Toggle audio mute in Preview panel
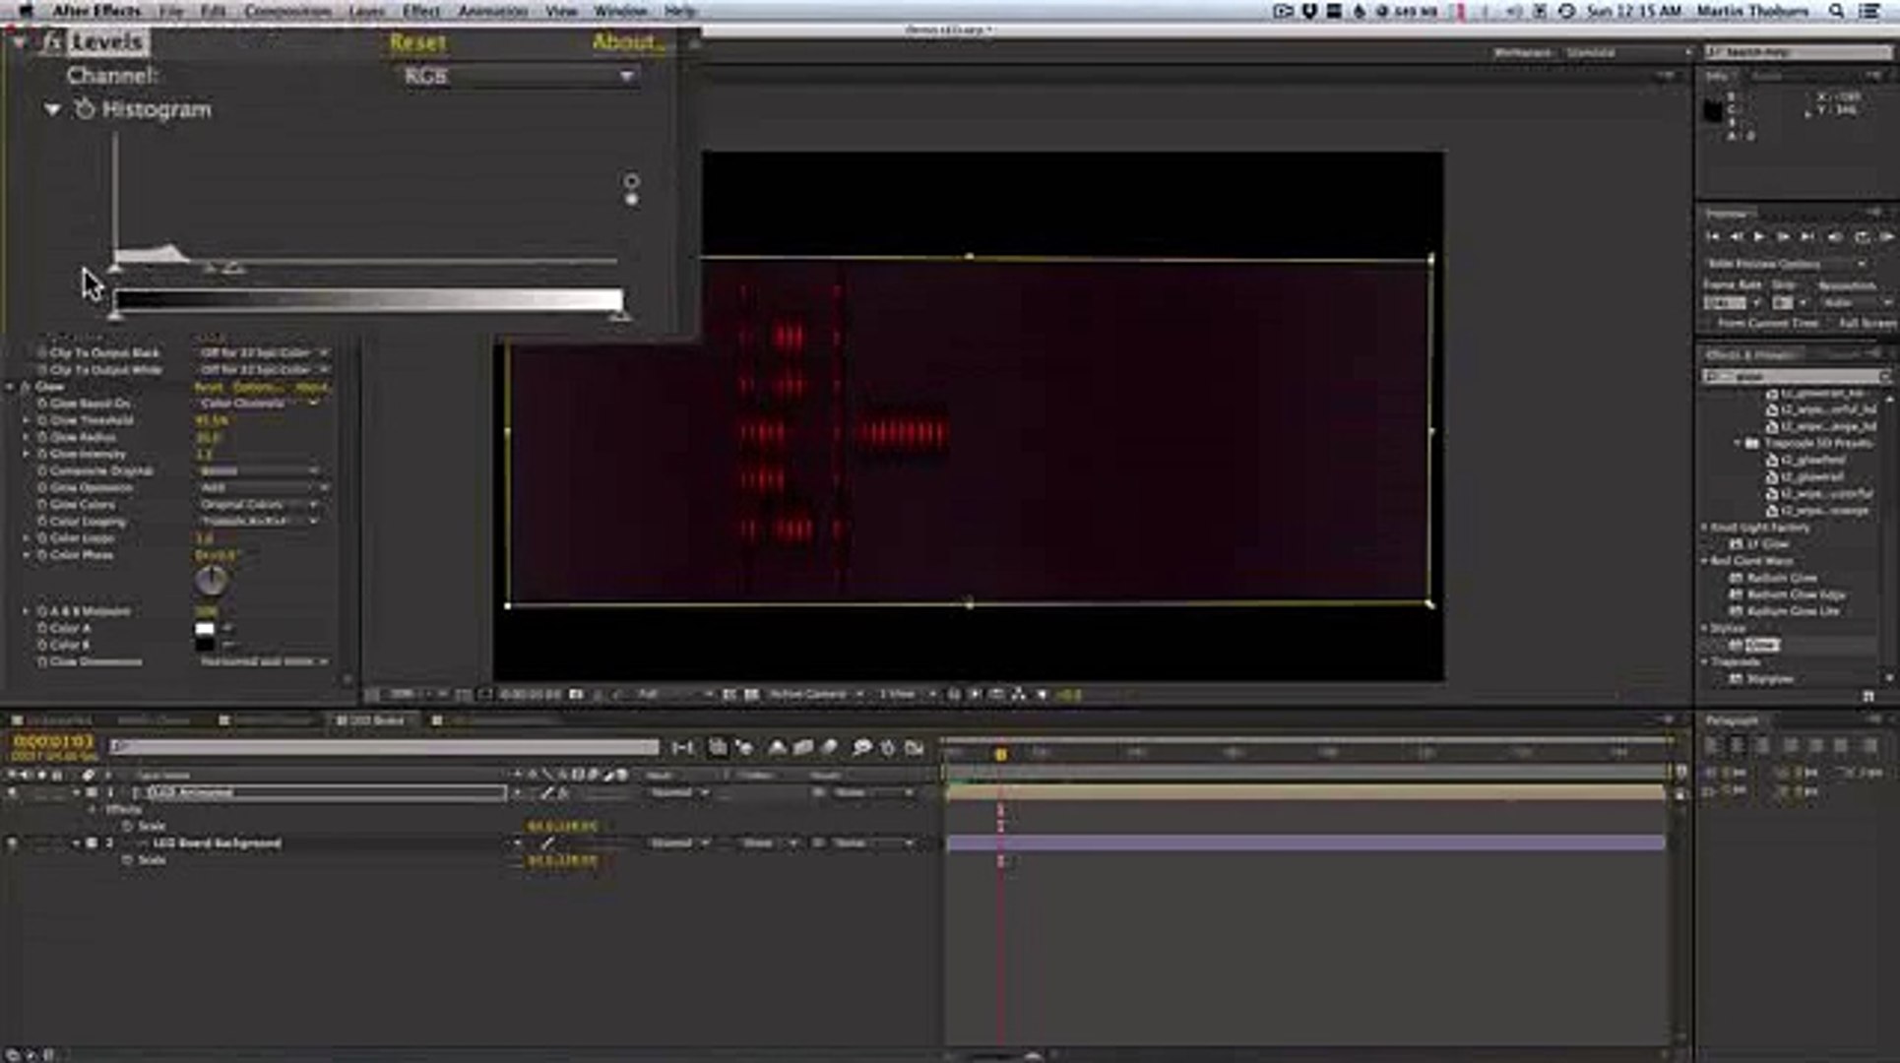 (x=1834, y=237)
